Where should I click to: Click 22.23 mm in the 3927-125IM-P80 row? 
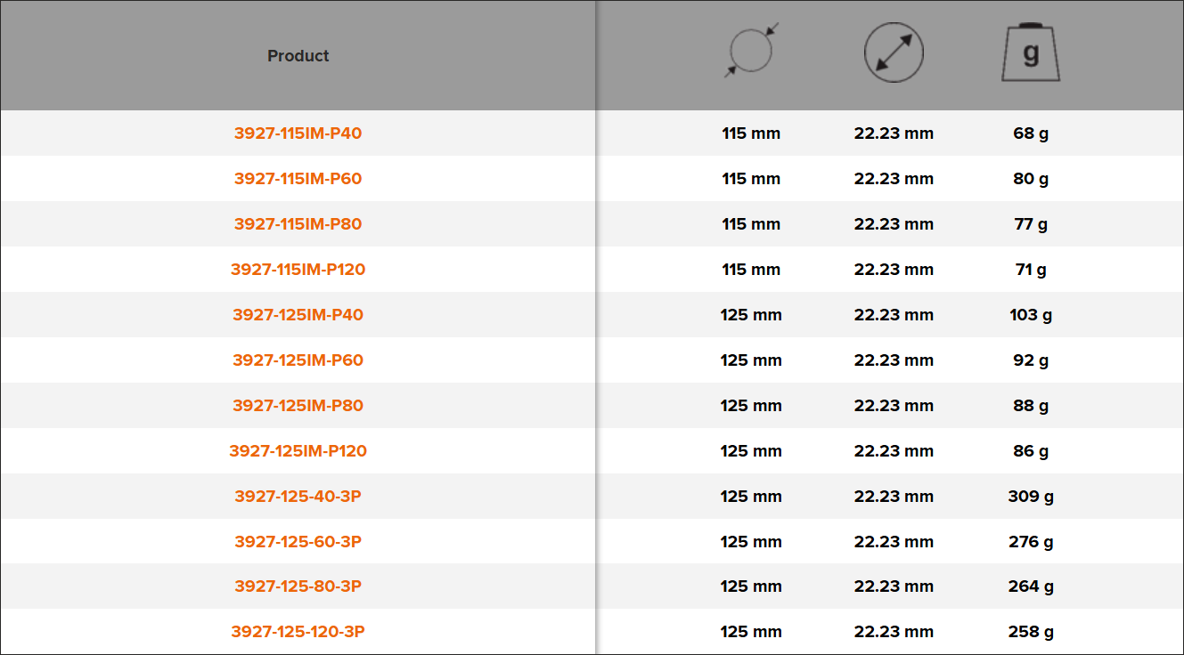click(x=894, y=406)
